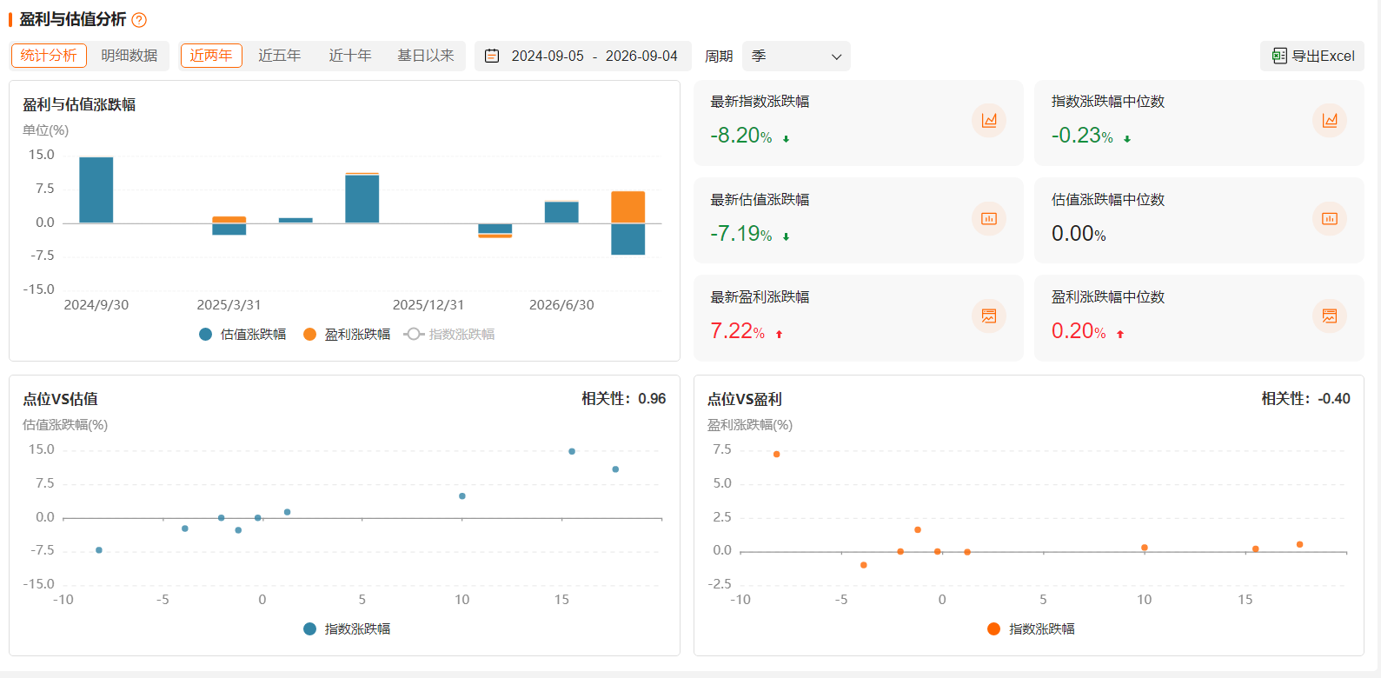Screen dimensions: 1381x678
Task: Select the 基日以来 range option
Action: tap(426, 56)
